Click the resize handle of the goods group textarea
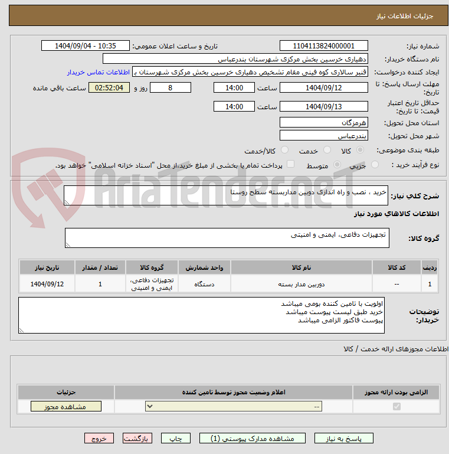 68,245
